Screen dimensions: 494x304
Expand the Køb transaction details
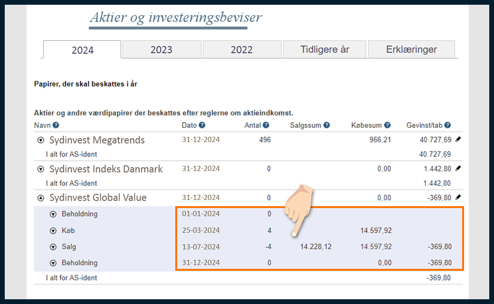point(53,231)
